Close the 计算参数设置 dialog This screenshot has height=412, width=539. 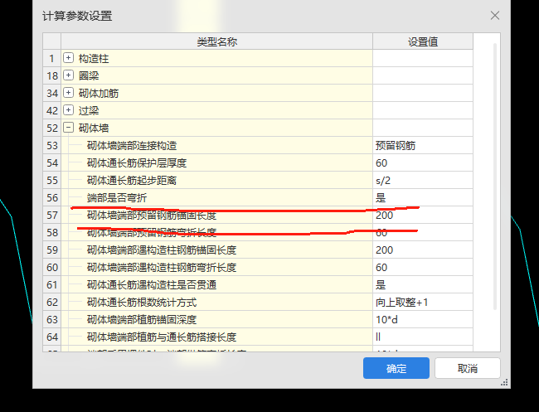[x=495, y=16]
